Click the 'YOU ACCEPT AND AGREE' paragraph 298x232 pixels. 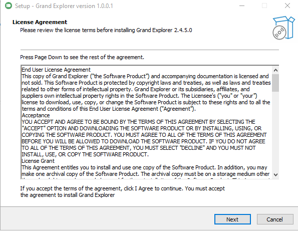pos(144,138)
